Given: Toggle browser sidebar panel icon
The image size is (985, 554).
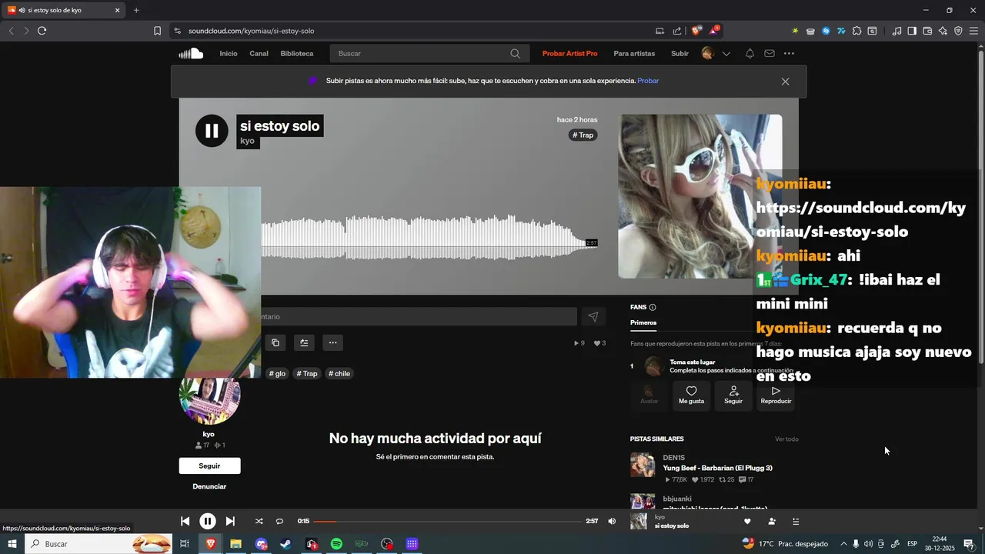Looking at the screenshot, I should tap(912, 31).
